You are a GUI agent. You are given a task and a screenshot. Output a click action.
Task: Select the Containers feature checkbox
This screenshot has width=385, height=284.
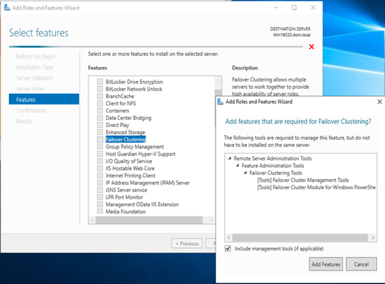[100, 111]
